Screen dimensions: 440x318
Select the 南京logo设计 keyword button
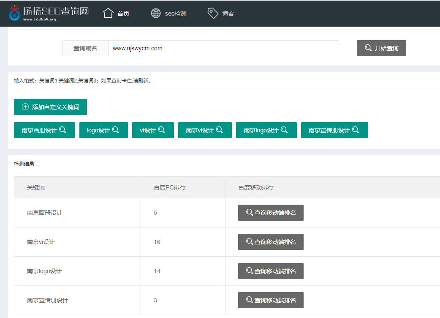coord(266,130)
